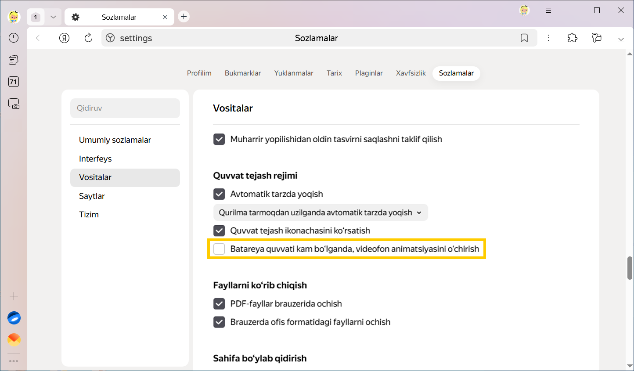Open the history clock icon in sidebar
634x371 pixels.
(14, 38)
